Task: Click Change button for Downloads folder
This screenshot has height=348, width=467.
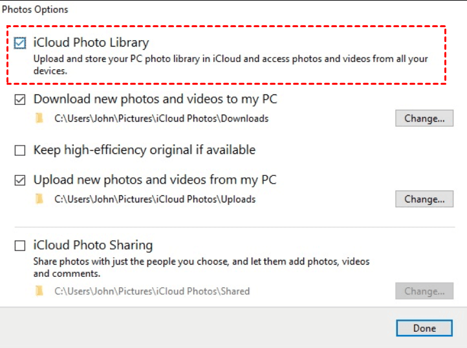Action: (424, 118)
